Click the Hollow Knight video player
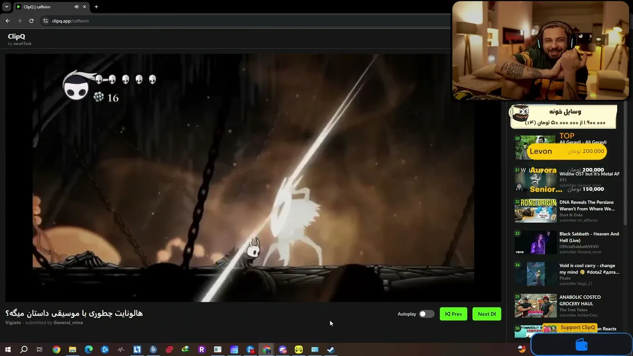The height and width of the screenshot is (356, 633). pos(253,178)
